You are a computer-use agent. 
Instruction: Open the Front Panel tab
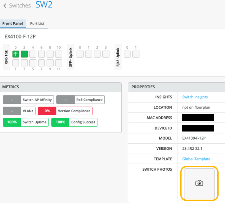(12, 24)
